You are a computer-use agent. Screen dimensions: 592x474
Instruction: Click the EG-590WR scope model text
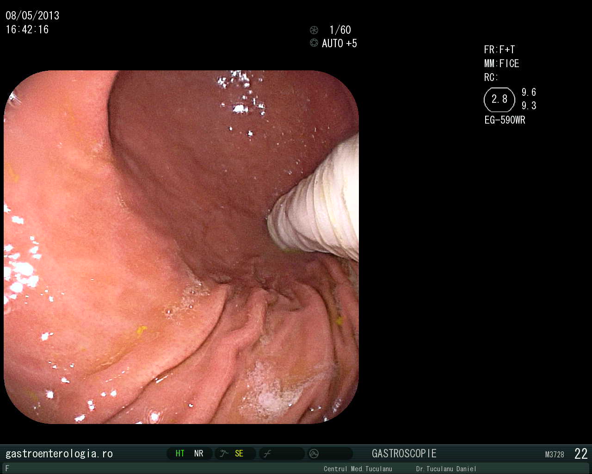(x=505, y=120)
